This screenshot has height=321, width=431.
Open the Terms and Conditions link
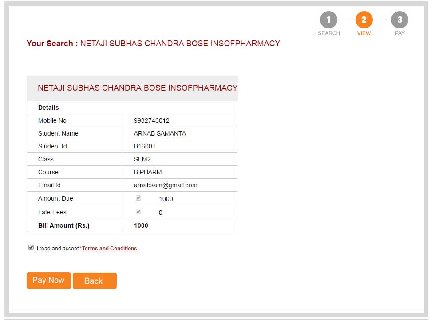(109, 249)
